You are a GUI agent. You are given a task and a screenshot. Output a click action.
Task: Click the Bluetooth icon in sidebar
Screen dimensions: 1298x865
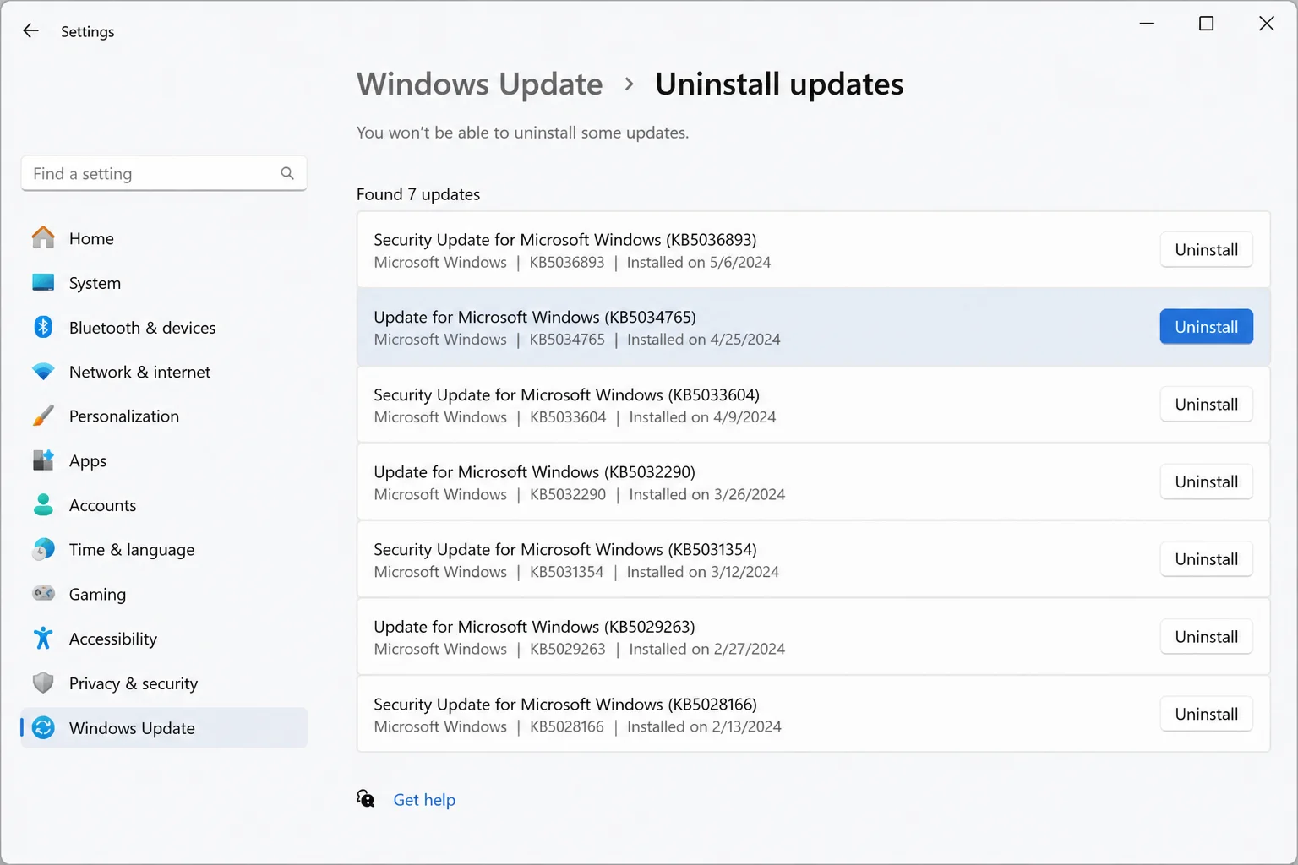[x=43, y=327]
